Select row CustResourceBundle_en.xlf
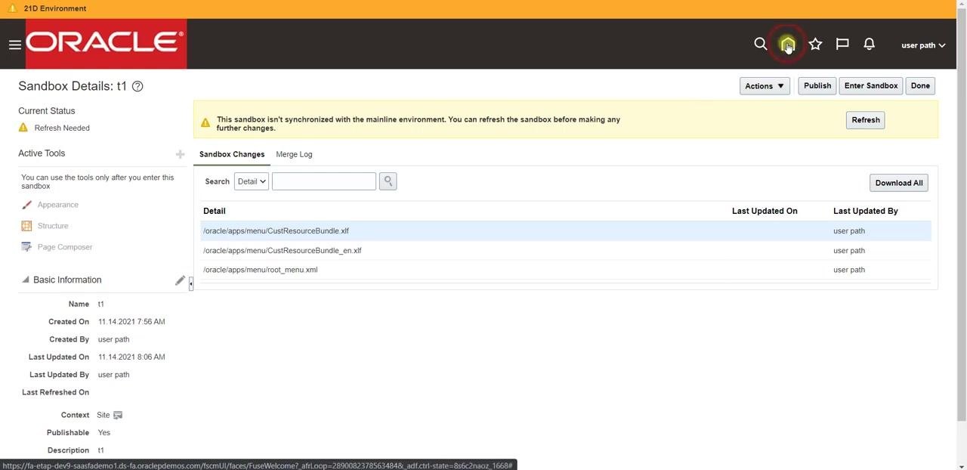The width and height of the screenshot is (967, 470). click(x=566, y=251)
